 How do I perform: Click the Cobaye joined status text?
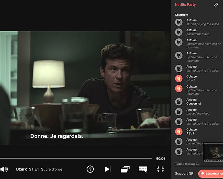coord(190,80)
